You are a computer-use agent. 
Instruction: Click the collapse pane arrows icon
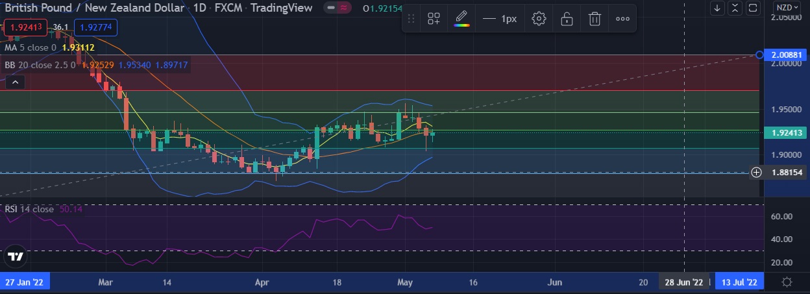pos(735,8)
